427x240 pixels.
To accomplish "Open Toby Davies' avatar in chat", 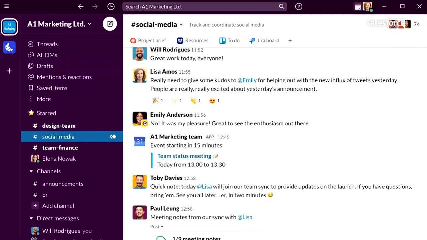I will pos(139,182).
